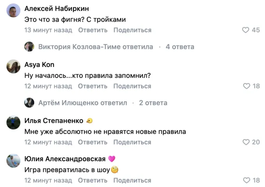Like Asya Kon's comment with heart icon
The width and height of the screenshot is (265, 187).
tap(246, 86)
